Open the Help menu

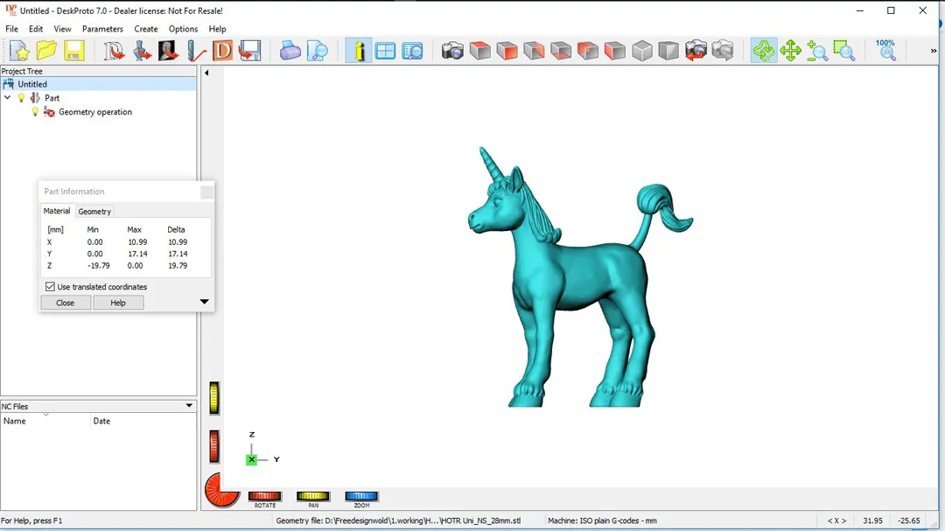coord(217,29)
